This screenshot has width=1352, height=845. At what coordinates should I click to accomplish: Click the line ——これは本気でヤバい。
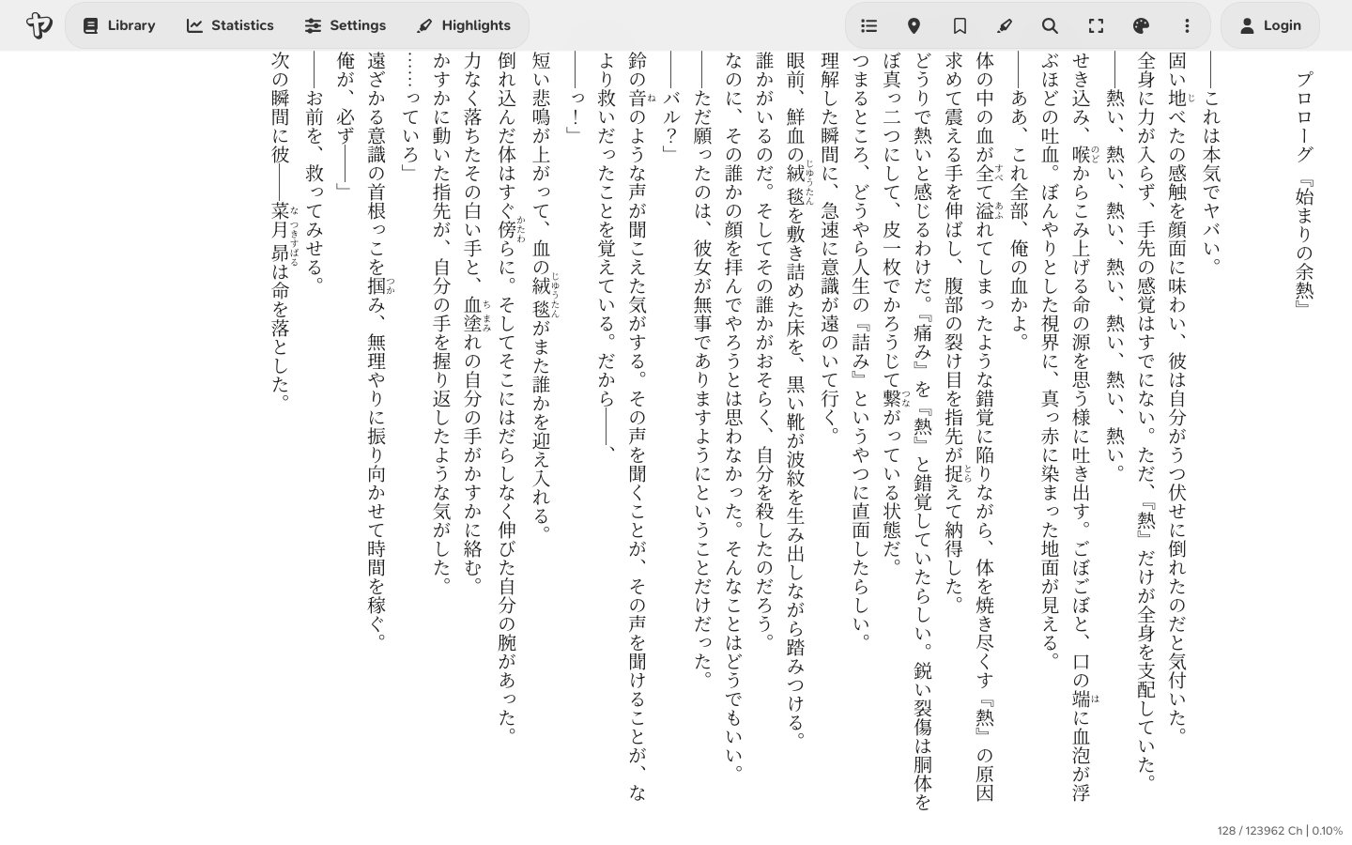coord(1212,160)
